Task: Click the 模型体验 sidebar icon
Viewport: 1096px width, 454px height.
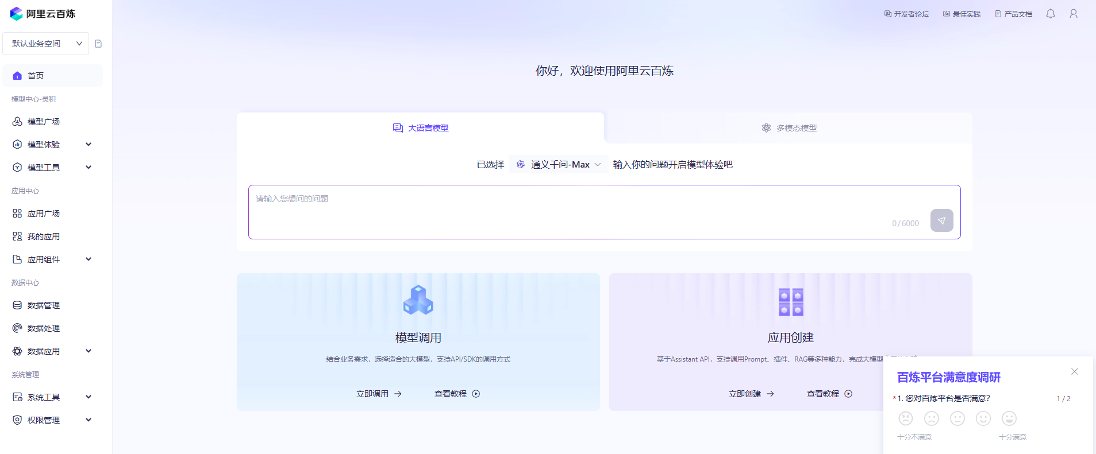Action: [17, 145]
